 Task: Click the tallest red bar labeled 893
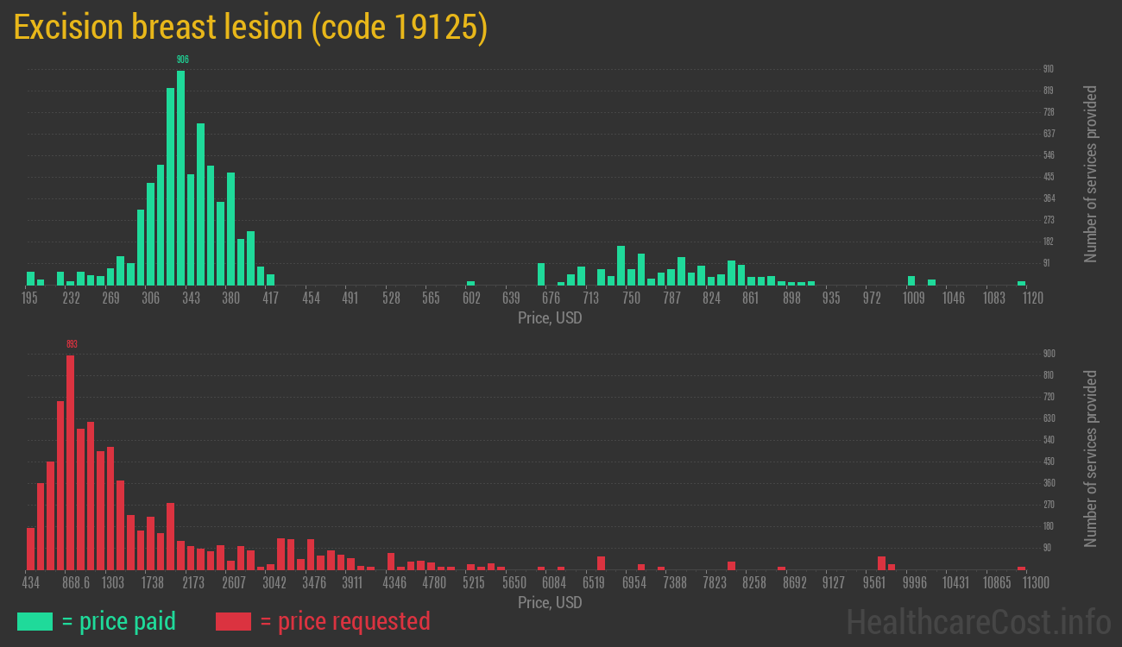[70, 462]
